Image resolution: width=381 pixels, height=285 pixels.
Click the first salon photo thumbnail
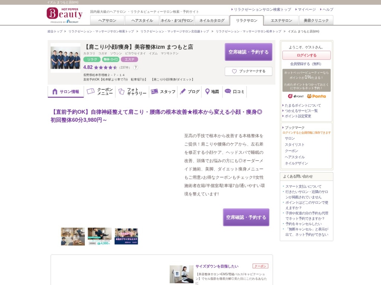click(73, 236)
